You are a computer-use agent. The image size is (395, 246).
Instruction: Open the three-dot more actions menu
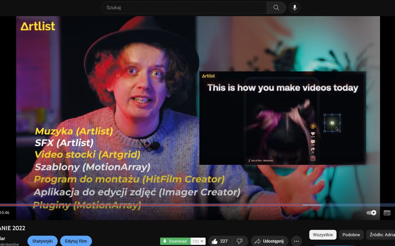tap(296, 241)
